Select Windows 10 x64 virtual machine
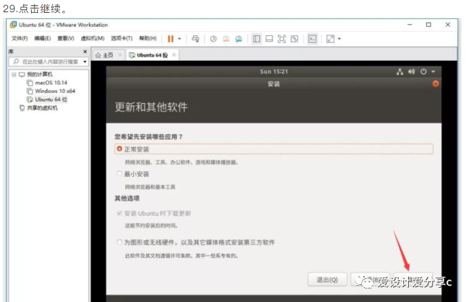 click(x=55, y=91)
